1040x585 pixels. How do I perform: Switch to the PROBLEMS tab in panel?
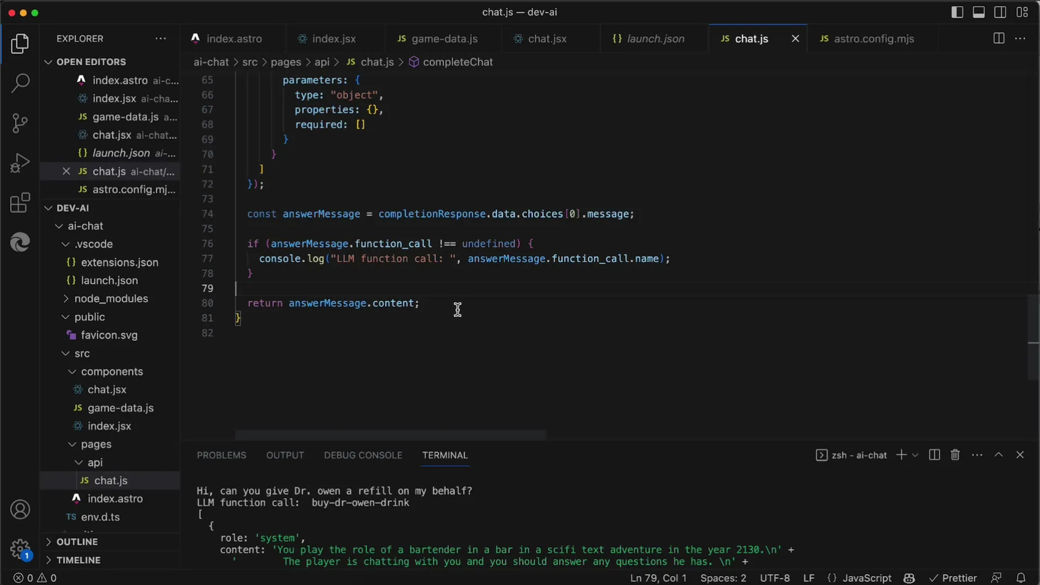pos(222,454)
